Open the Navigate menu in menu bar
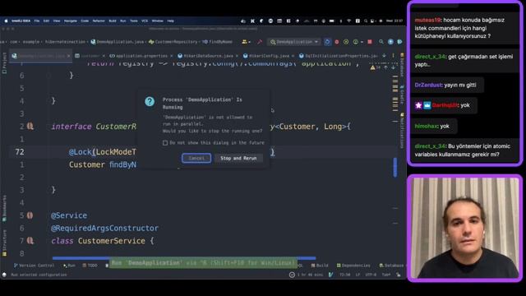This screenshot has width=526, height=296. pos(71,21)
